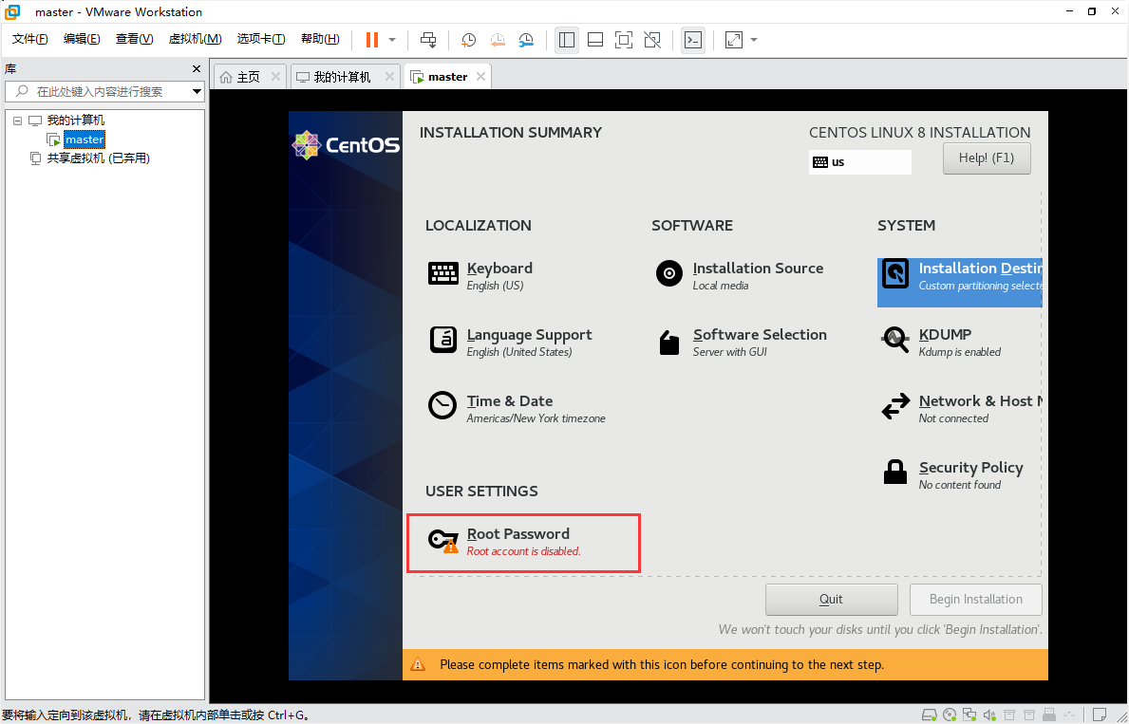
Task: Open the library search filter dropdown arrow
Action: (197, 91)
